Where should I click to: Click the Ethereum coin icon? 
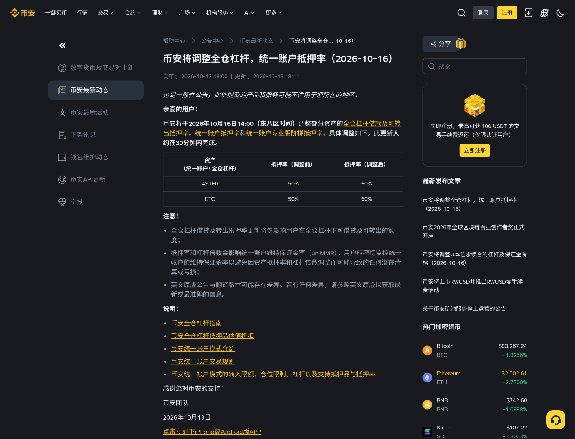(427, 377)
